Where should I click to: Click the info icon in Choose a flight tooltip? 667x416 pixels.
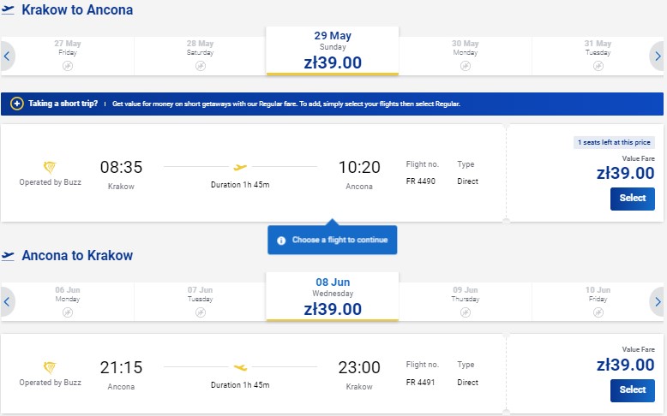281,241
